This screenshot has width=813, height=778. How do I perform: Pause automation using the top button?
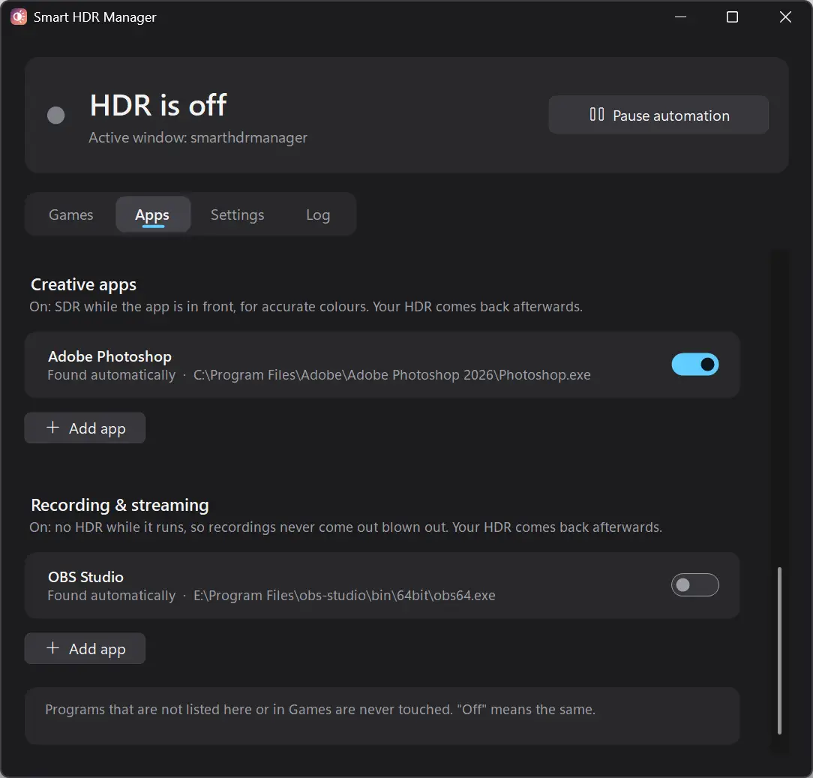(658, 115)
